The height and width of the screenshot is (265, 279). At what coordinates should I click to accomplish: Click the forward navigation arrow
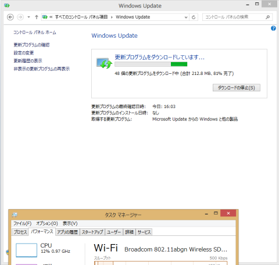pos(20,17)
